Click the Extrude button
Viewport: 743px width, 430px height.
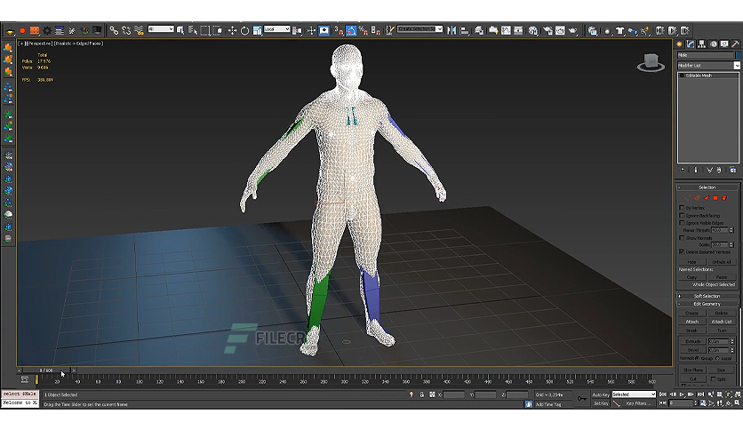[692, 341]
